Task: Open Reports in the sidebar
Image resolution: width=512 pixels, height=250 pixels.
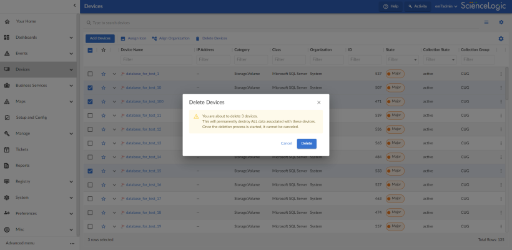Action: 22,166
